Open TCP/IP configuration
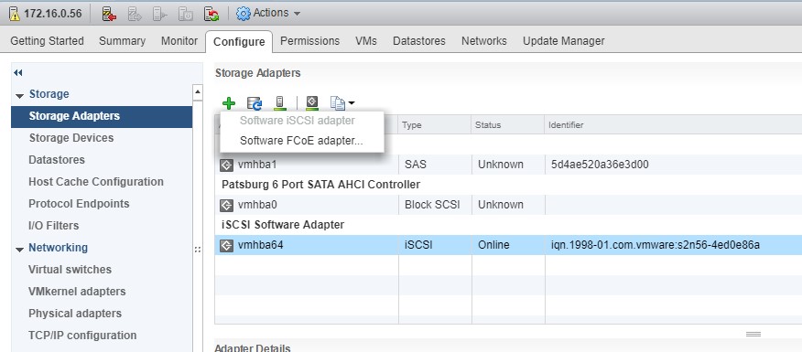 tap(82, 336)
